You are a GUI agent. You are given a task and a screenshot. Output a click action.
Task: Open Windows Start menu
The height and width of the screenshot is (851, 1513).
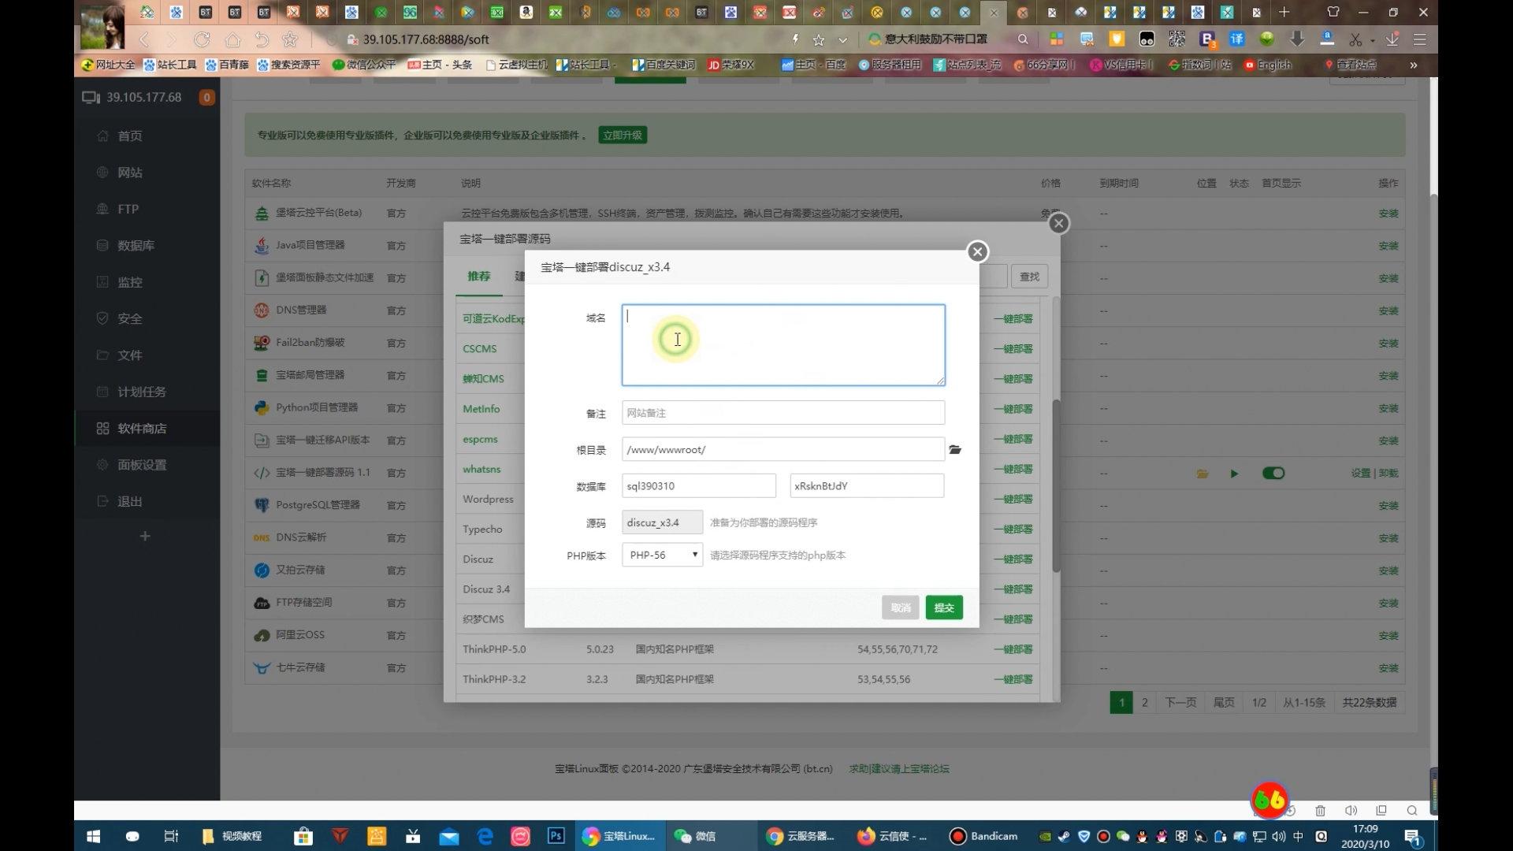click(x=93, y=836)
